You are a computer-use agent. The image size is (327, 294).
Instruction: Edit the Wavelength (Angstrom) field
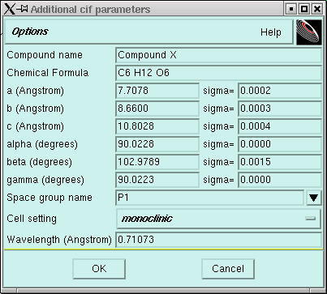pos(218,240)
